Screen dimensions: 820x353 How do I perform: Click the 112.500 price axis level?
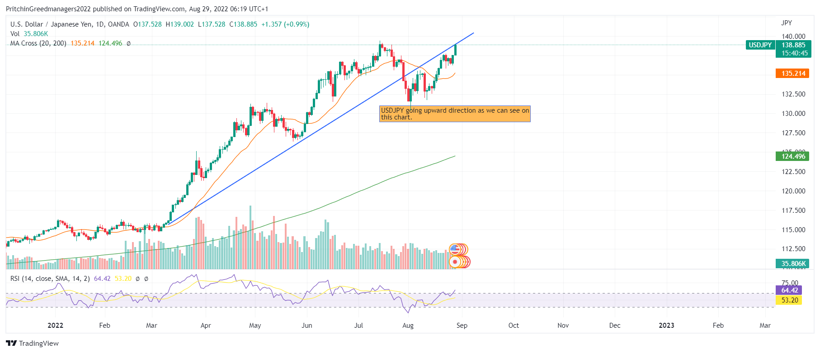point(794,249)
